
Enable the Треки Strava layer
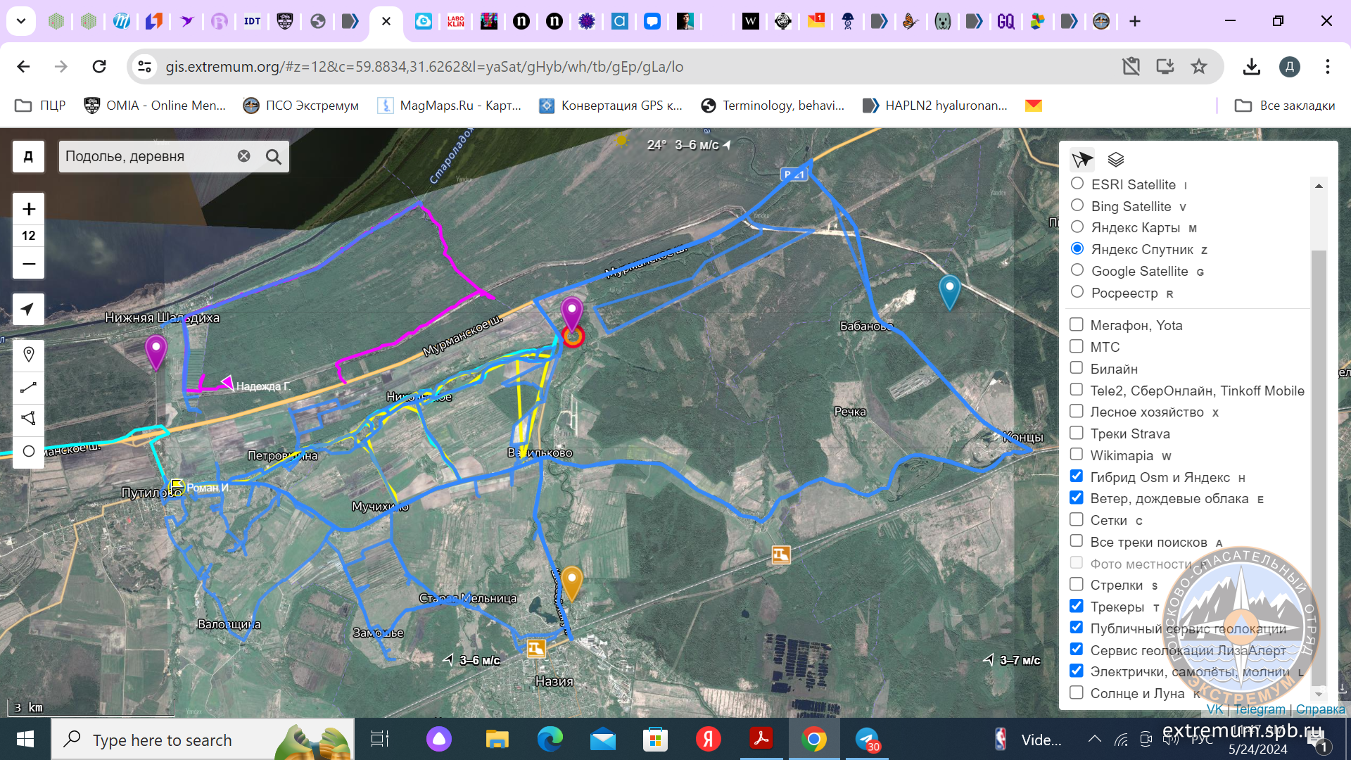(1076, 433)
